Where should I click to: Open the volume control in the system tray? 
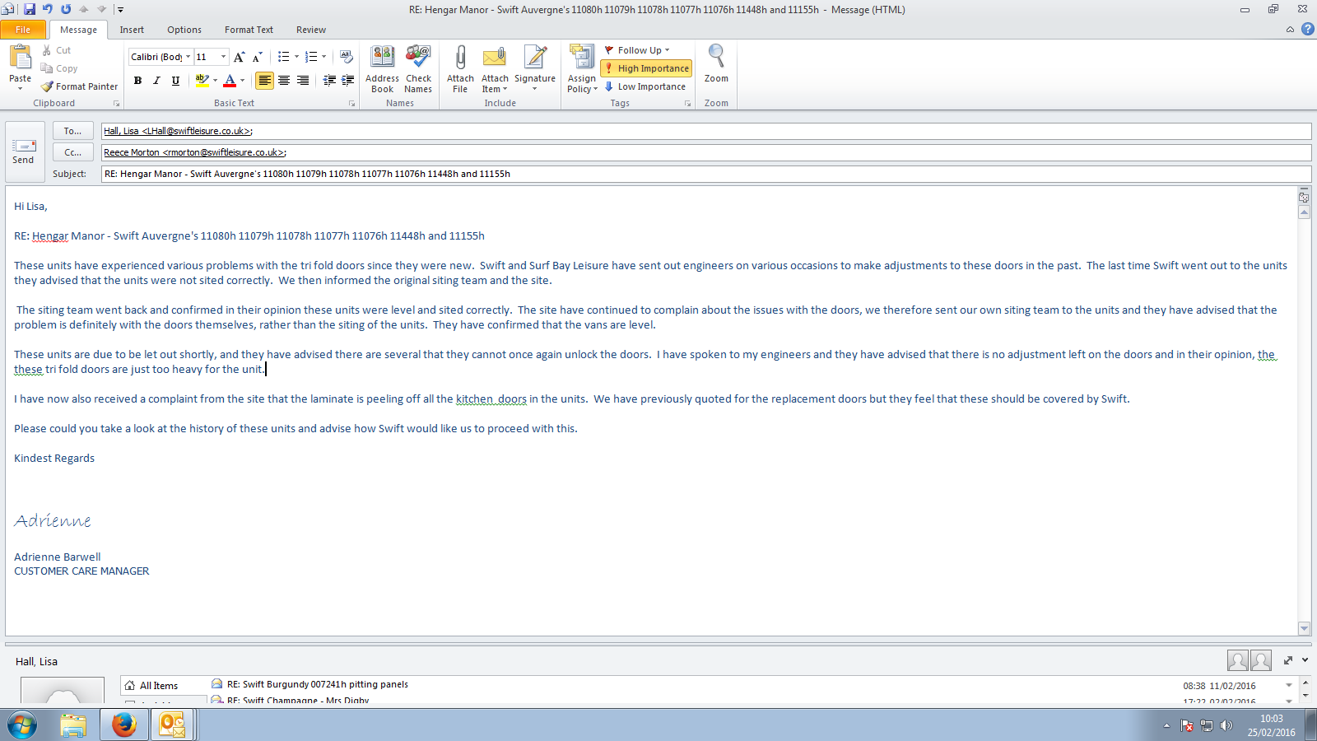(1226, 725)
